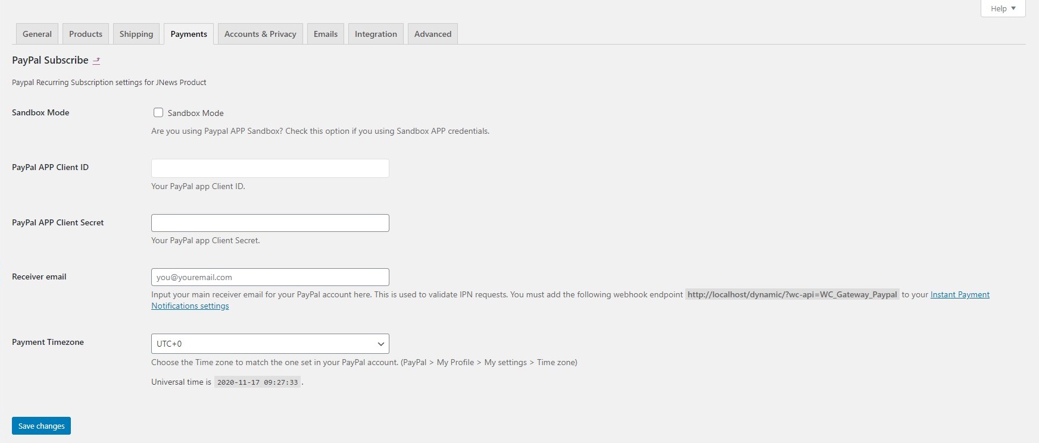
Task: Click the Sandbox Mode checkbox label text
Action: 195,113
